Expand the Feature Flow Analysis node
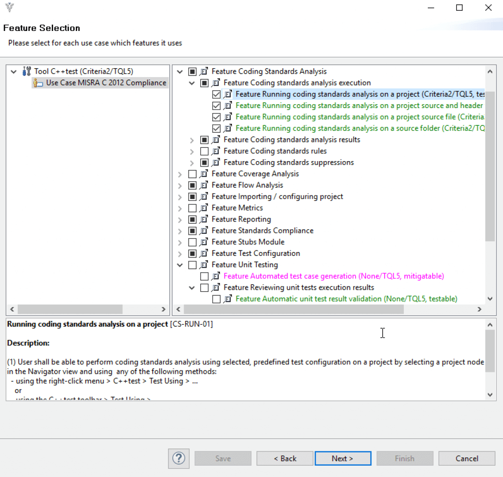 (x=180, y=186)
